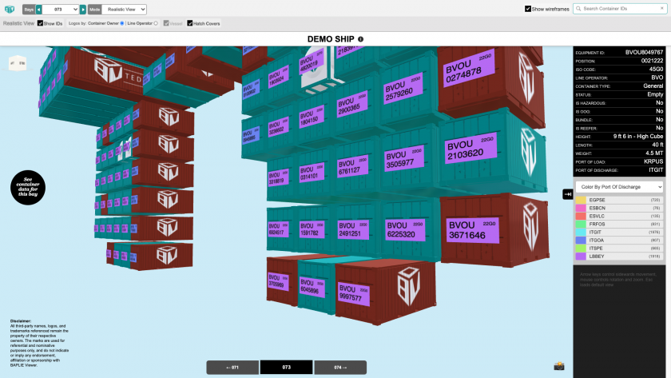
Task: Open the Bays number dropdown showing 073
Action: coord(61,9)
